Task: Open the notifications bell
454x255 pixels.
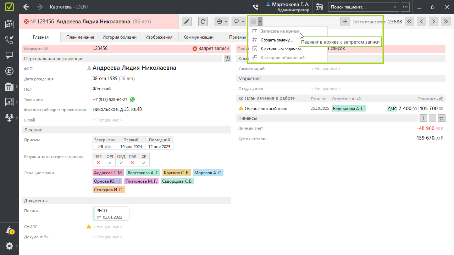Action: [10, 231]
